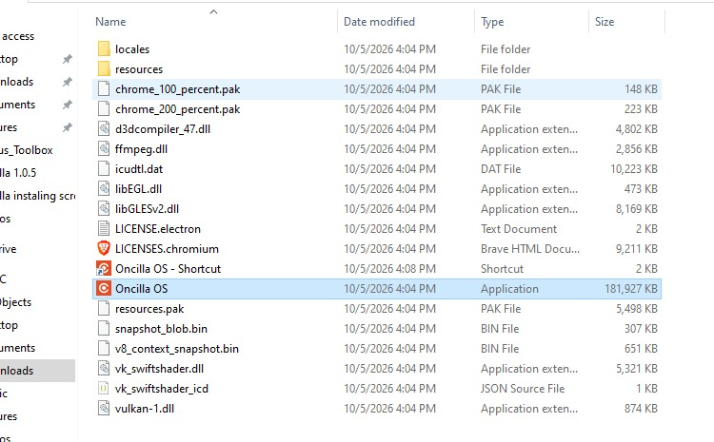Select the ffmpeg.dll file icon
The image size is (714, 442).
pos(104,149)
